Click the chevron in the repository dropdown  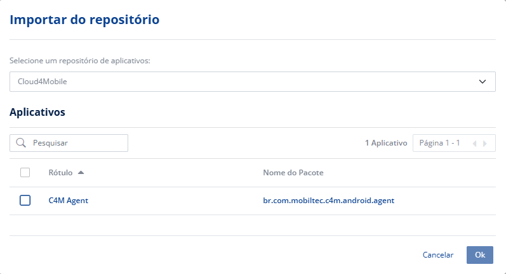click(483, 82)
